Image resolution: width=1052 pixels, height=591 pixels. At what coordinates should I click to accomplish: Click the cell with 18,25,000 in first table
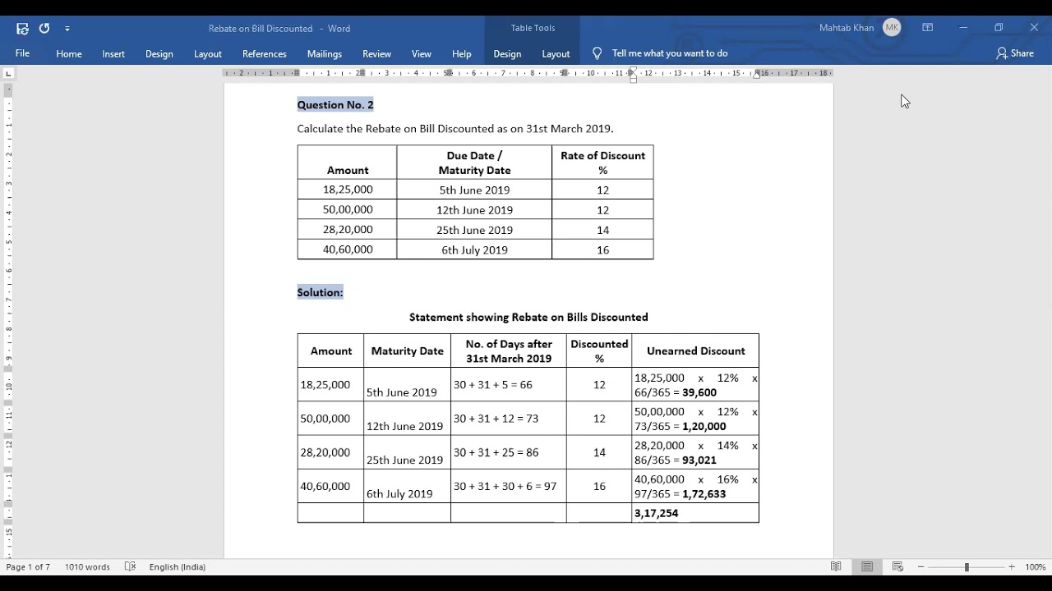(348, 190)
